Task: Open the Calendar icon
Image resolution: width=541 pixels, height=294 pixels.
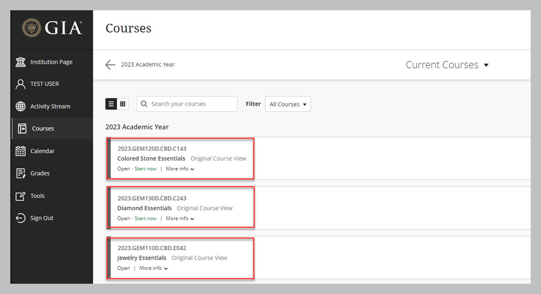Action: pos(21,151)
